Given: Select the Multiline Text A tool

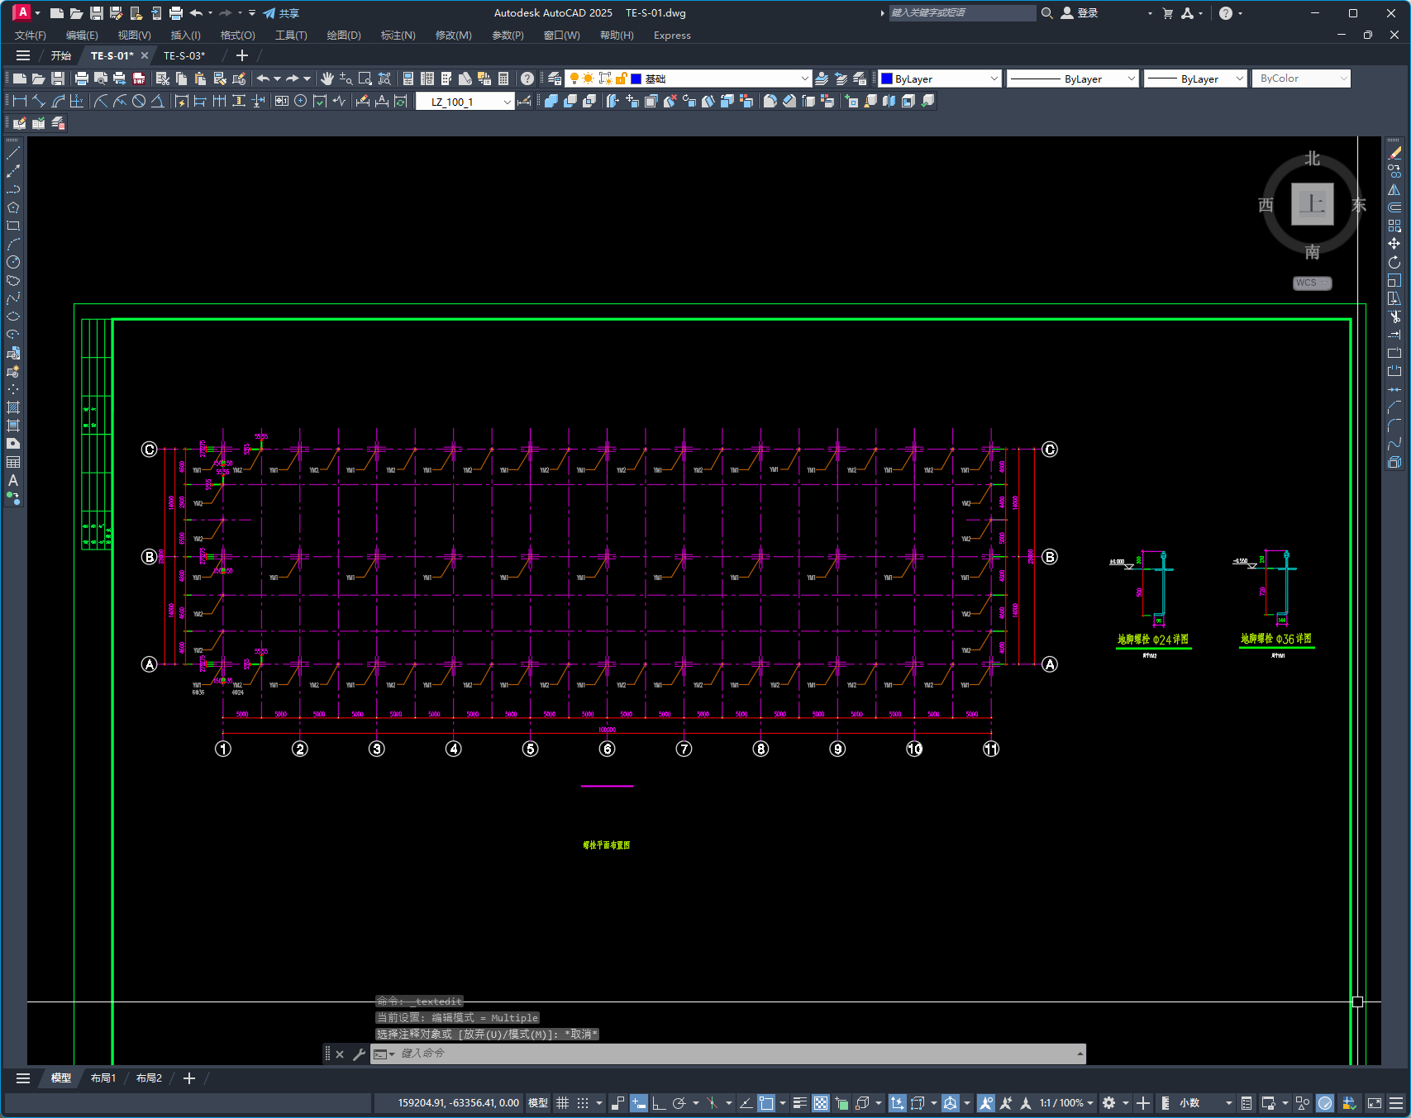Looking at the screenshot, I should [13, 480].
